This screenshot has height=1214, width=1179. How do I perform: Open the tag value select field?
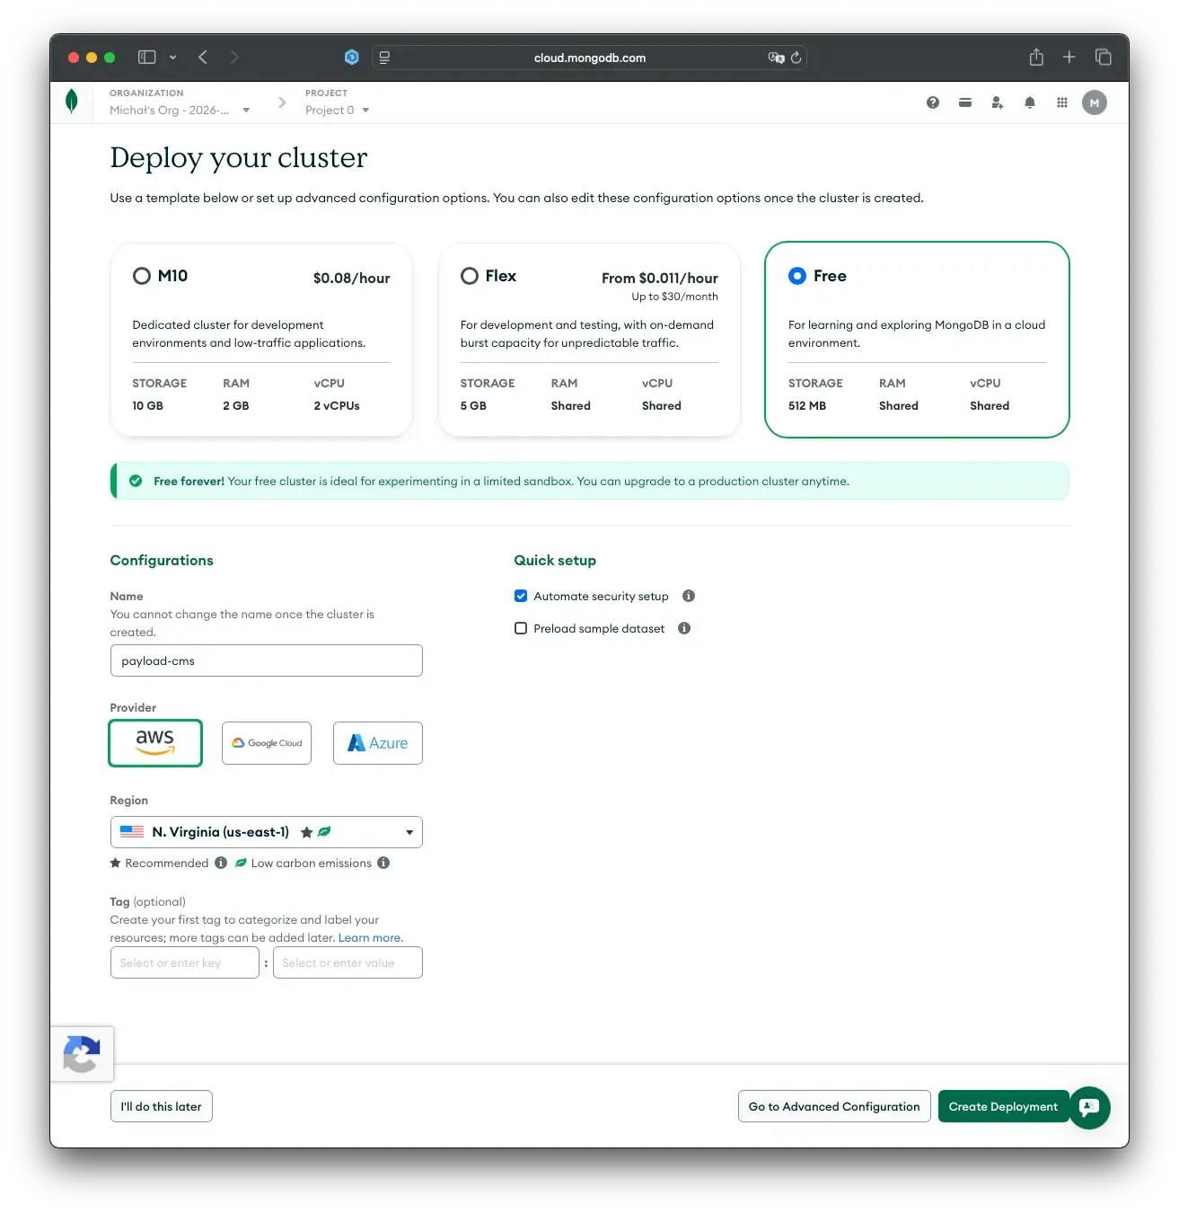tap(348, 962)
